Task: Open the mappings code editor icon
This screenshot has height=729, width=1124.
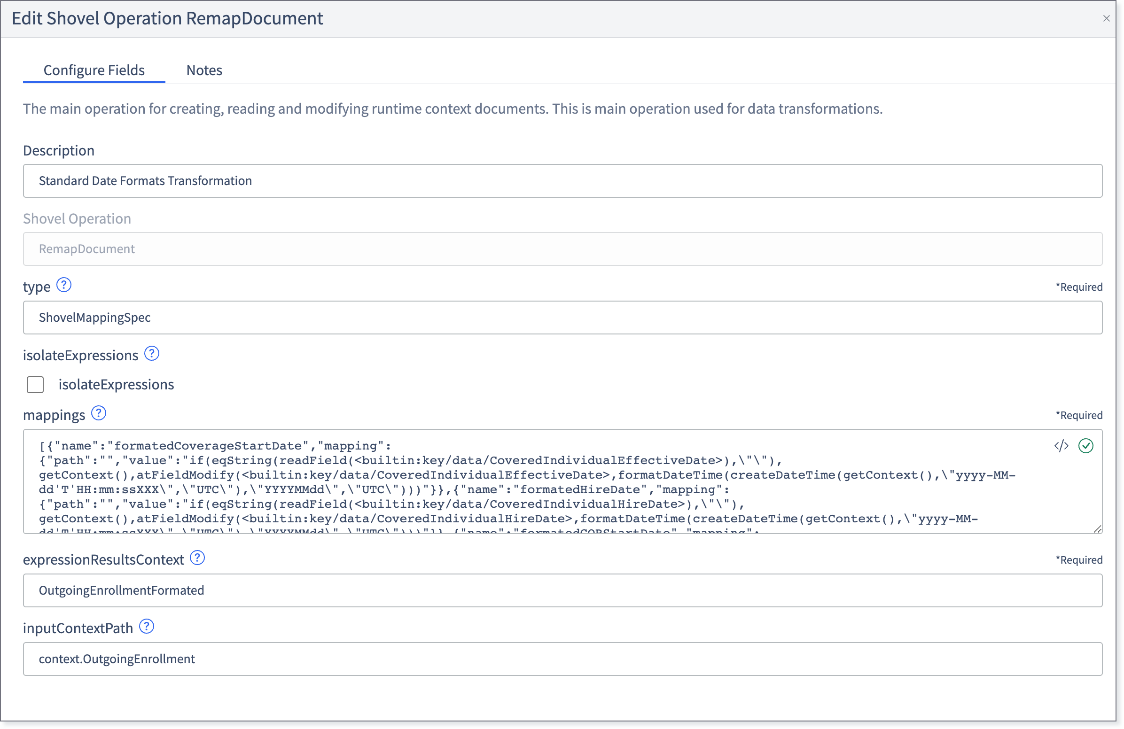Action: [1061, 446]
